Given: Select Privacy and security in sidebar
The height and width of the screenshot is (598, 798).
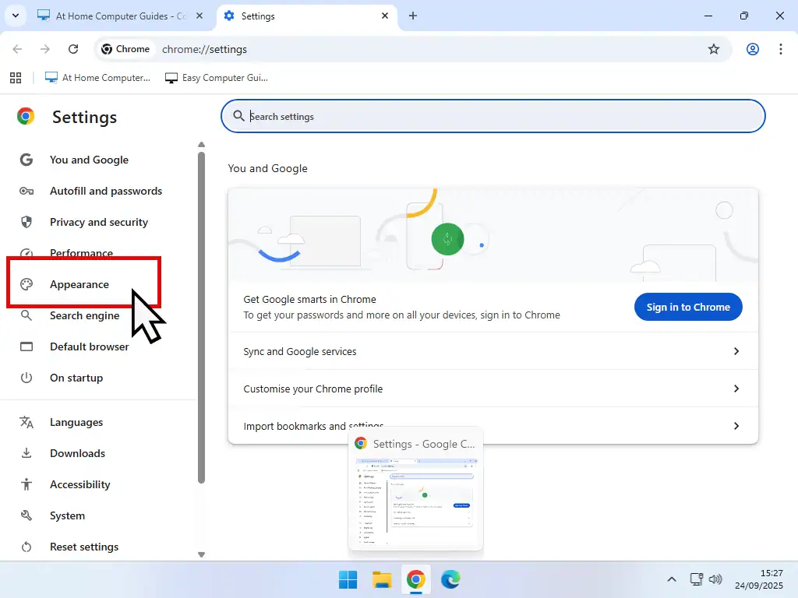Looking at the screenshot, I should (x=98, y=222).
